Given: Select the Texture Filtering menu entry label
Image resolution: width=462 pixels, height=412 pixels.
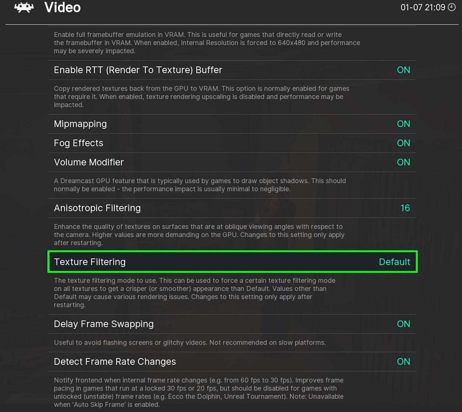Looking at the screenshot, I should (x=90, y=262).
